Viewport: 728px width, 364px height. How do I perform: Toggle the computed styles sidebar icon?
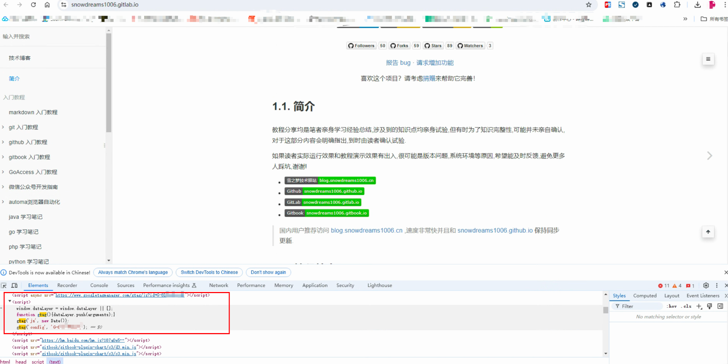click(x=720, y=306)
